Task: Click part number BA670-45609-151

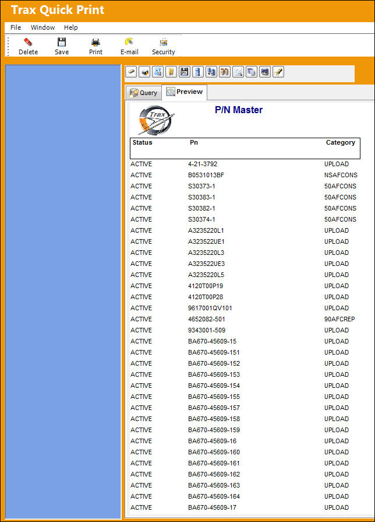Action: [x=214, y=352]
